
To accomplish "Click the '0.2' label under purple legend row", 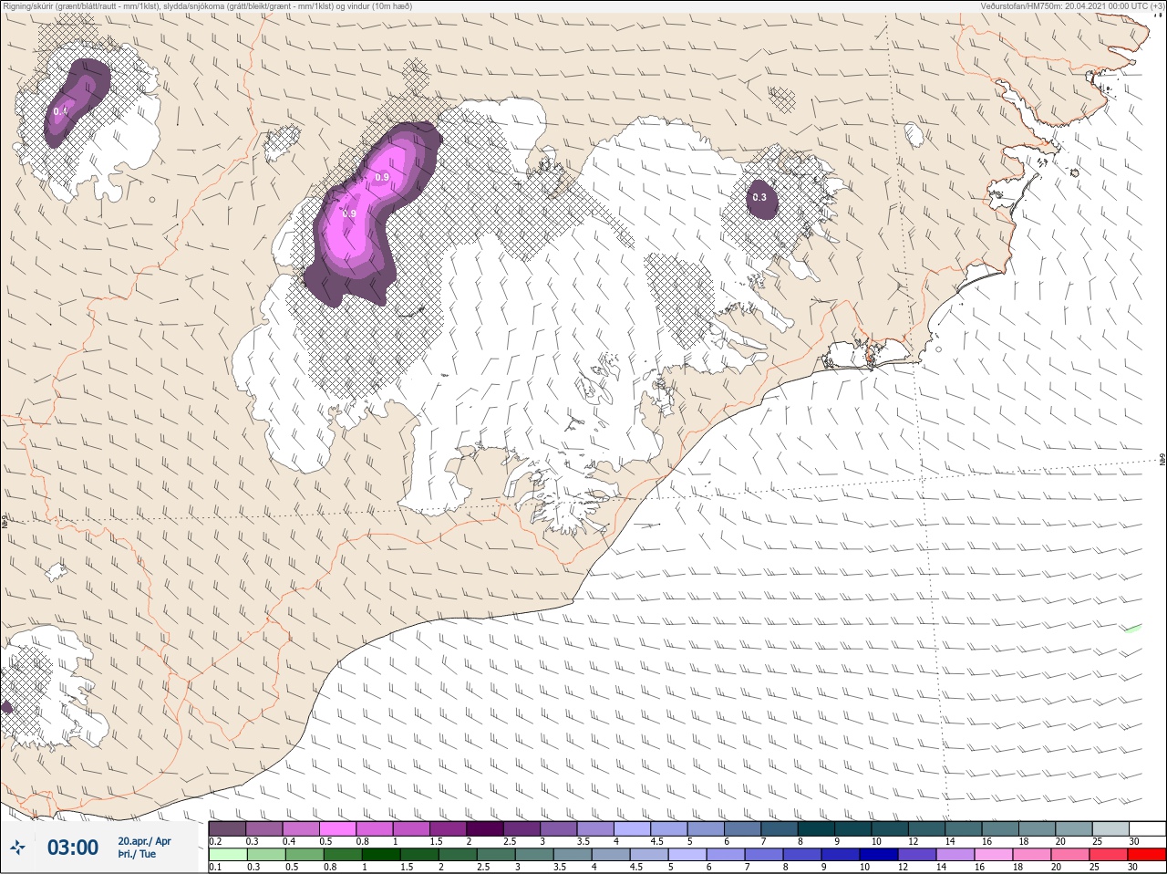I will pyautogui.click(x=215, y=841).
